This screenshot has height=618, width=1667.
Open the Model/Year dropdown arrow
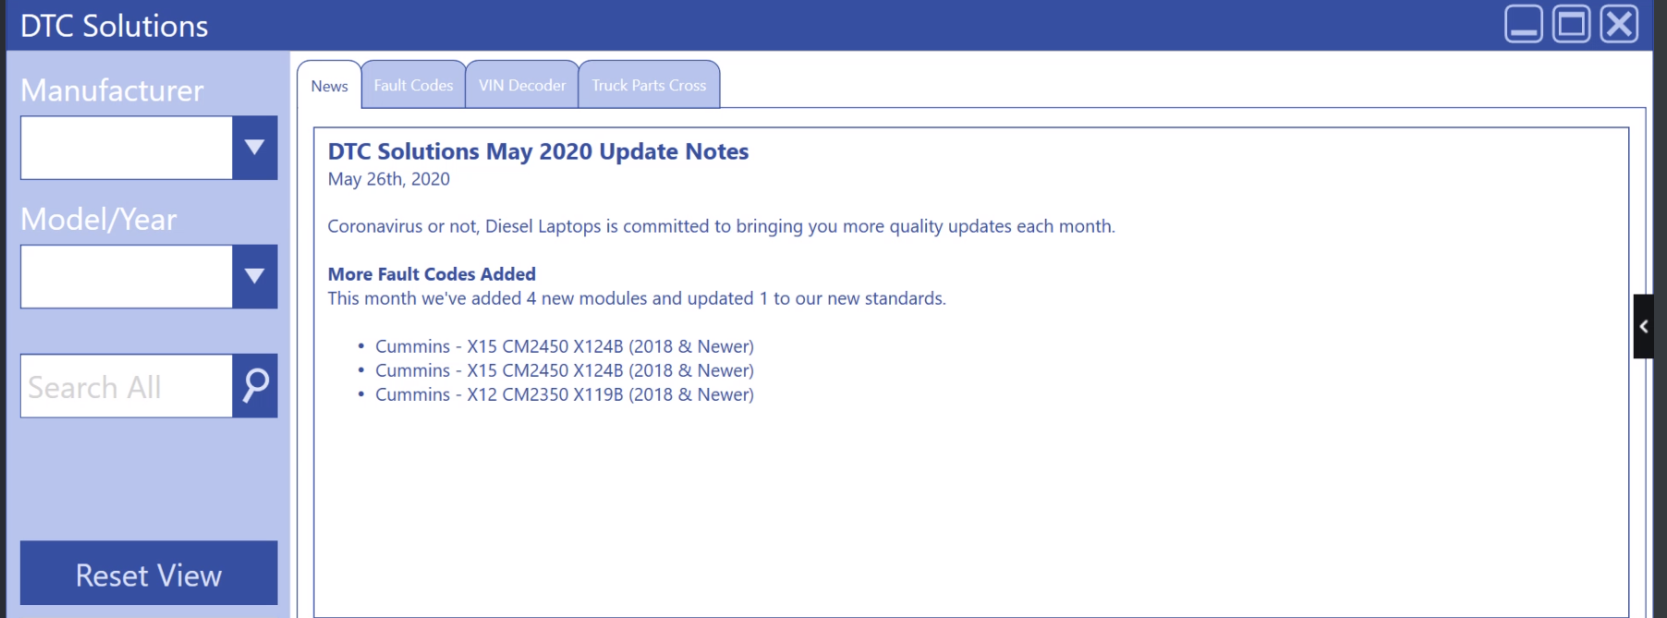coord(255,276)
